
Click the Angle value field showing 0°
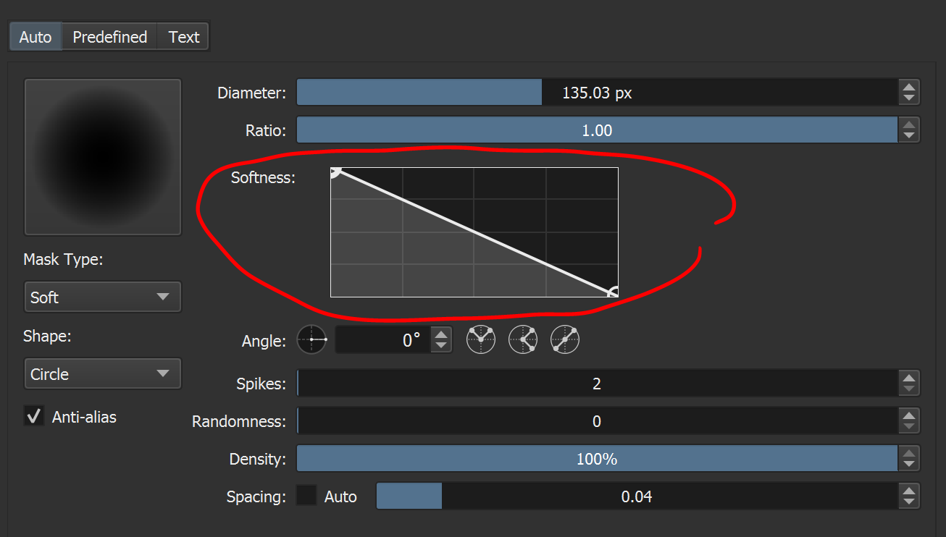tap(382, 339)
